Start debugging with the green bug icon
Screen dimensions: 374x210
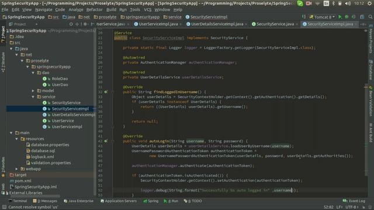pos(347,17)
